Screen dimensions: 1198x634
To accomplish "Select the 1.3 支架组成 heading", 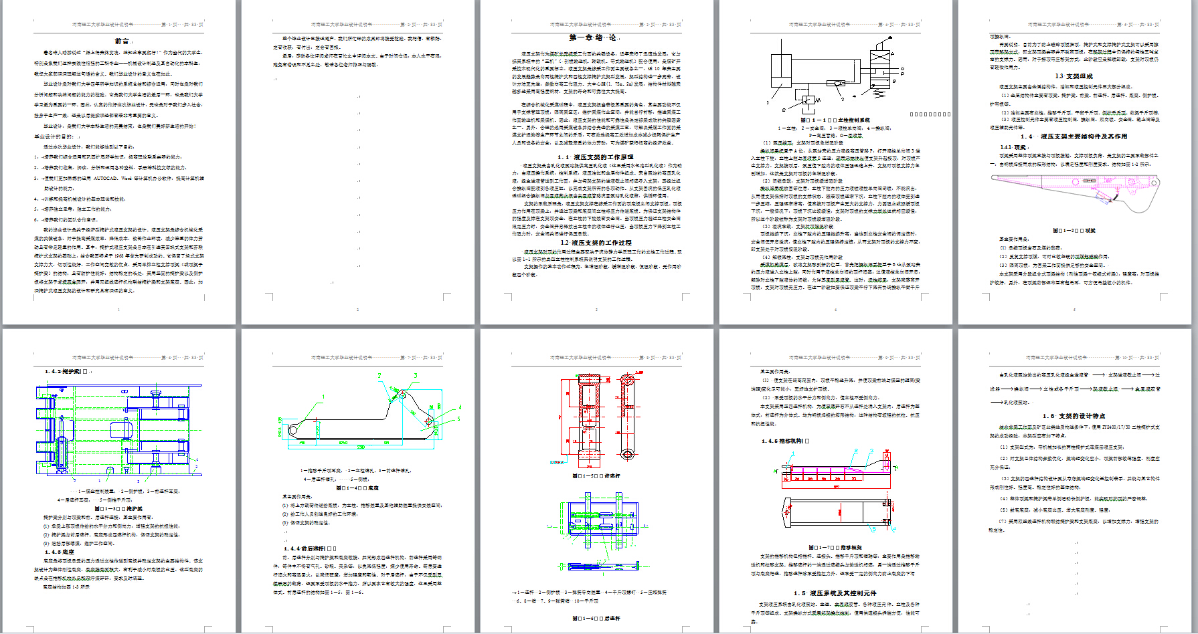I will [x=1074, y=76].
